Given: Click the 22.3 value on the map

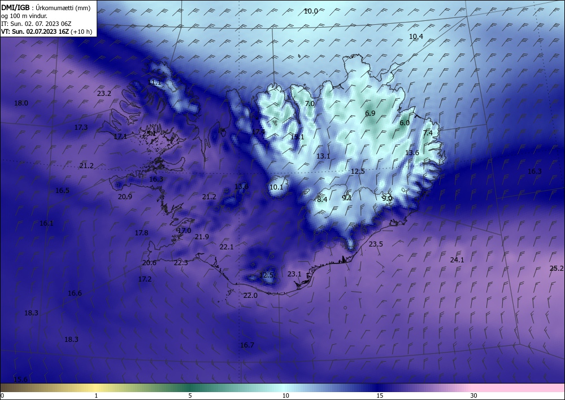Looking at the screenshot, I should pos(181,263).
